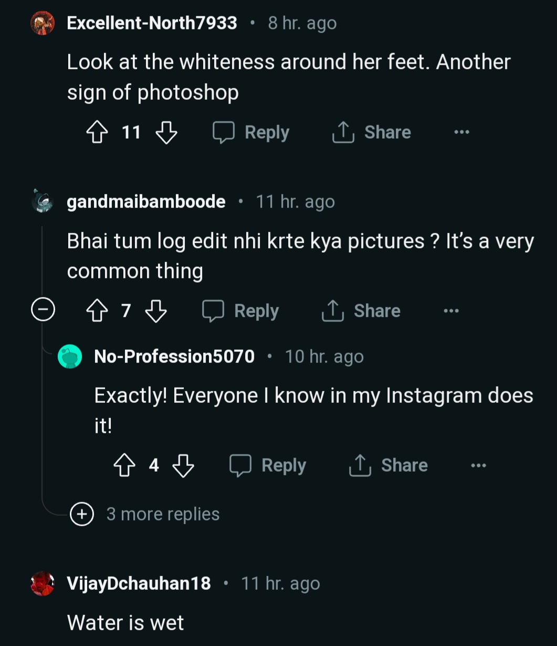This screenshot has height=646, width=557.
Task: Downvote No-Profession5070's reply
Action: pyautogui.click(x=183, y=465)
